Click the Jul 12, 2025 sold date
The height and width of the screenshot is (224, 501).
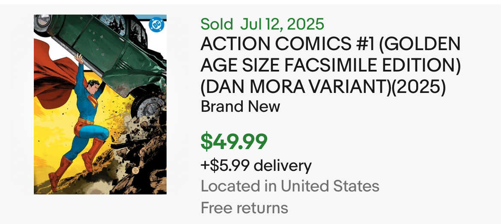point(282,24)
